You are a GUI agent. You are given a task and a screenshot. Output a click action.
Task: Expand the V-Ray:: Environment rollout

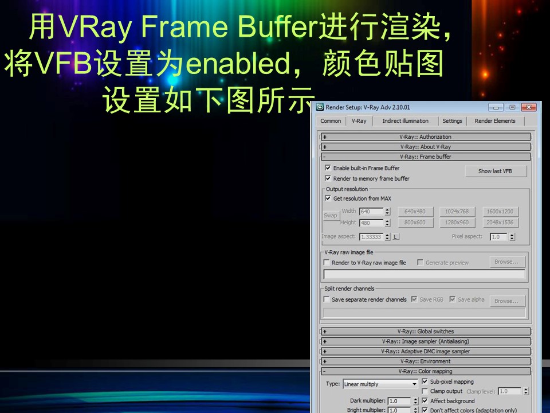pyautogui.click(x=426, y=361)
